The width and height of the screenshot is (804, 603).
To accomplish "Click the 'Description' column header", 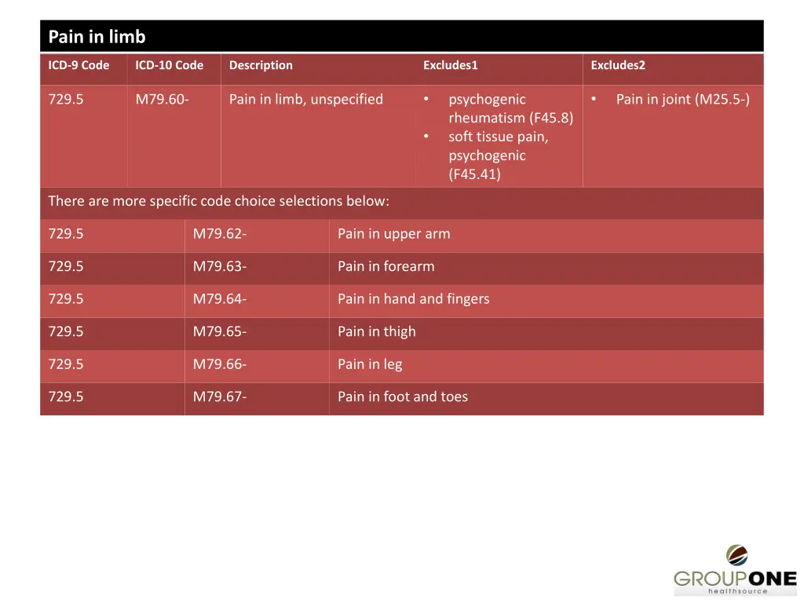I will (x=261, y=65).
